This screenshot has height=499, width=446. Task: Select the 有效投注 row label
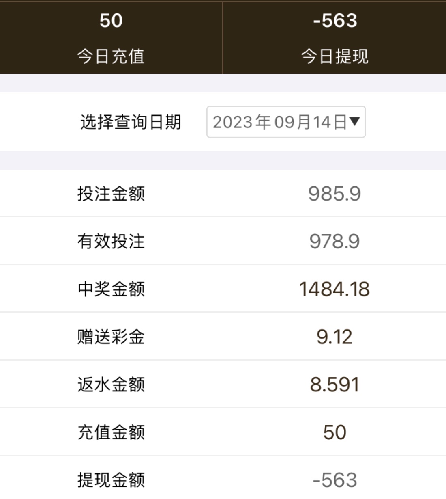[x=111, y=241]
